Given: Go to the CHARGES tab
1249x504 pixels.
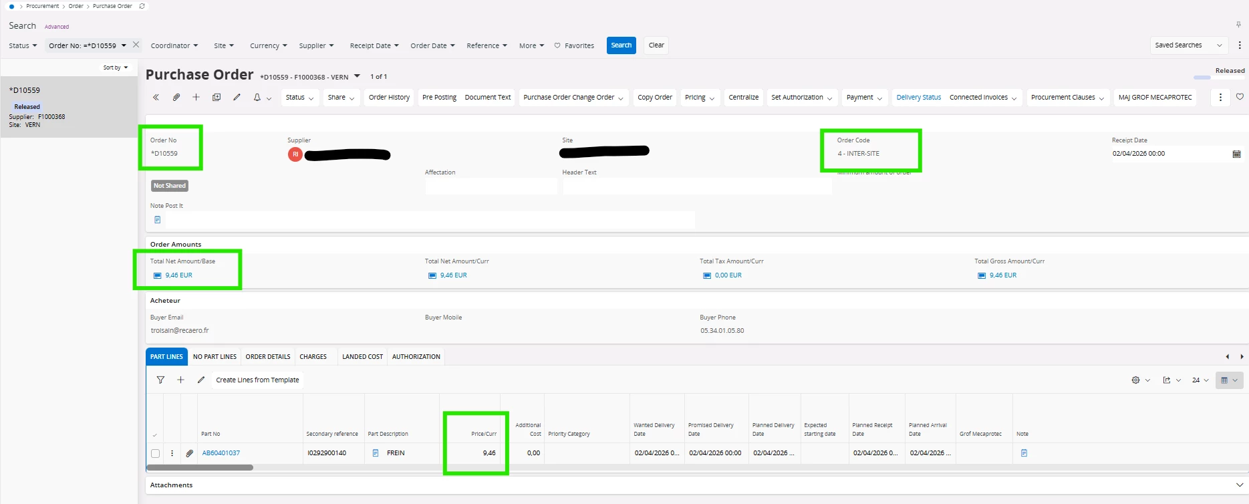Looking at the screenshot, I should tap(313, 357).
